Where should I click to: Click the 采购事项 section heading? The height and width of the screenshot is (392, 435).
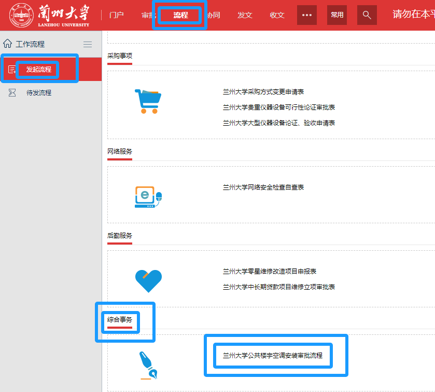[x=120, y=56]
